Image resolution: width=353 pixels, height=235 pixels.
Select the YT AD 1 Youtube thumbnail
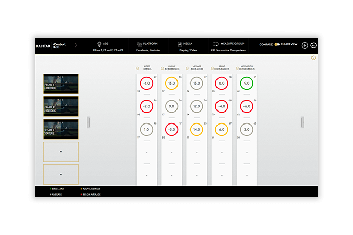(x=61, y=128)
